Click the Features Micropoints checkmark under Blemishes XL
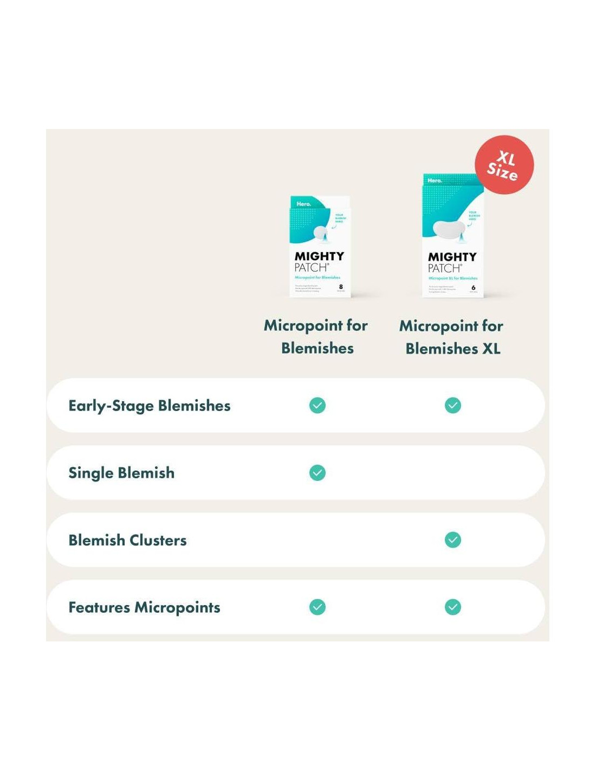The height and width of the screenshot is (771, 596). tap(453, 607)
